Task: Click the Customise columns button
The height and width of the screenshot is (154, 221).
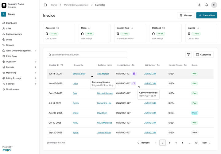Action: [204, 55]
